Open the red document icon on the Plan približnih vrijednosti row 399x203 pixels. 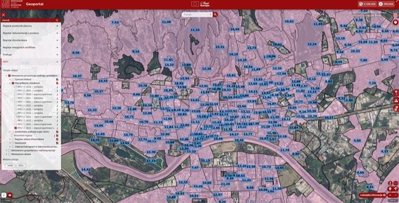(x=57, y=83)
